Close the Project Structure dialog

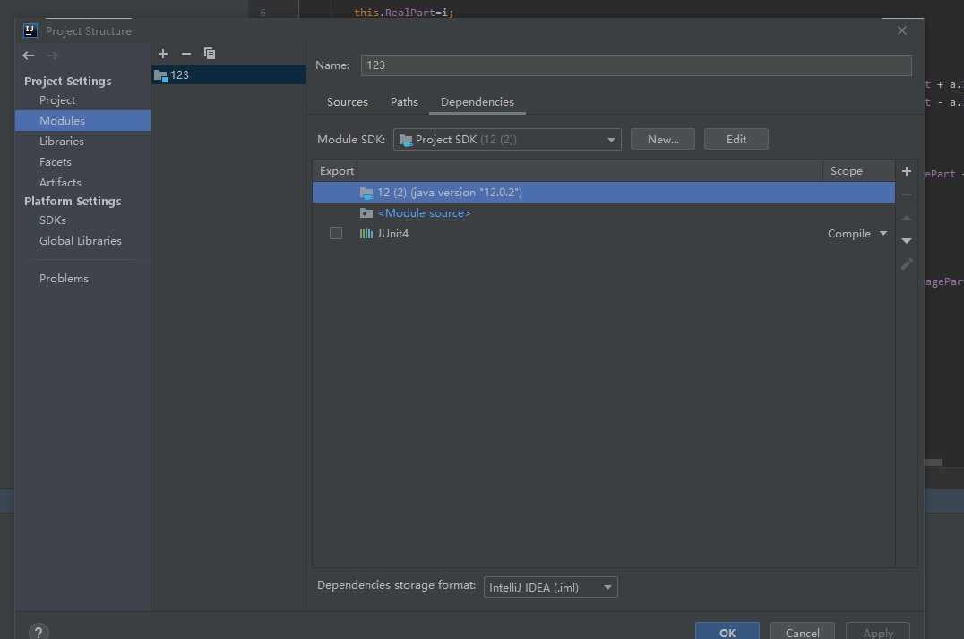click(x=901, y=30)
